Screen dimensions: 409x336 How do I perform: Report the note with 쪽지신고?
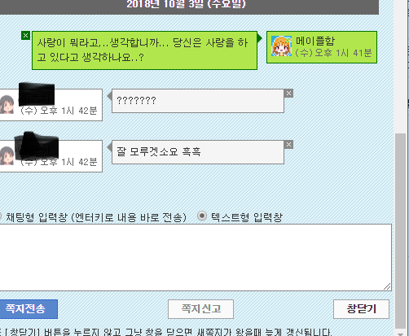pyautogui.click(x=200, y=309)
